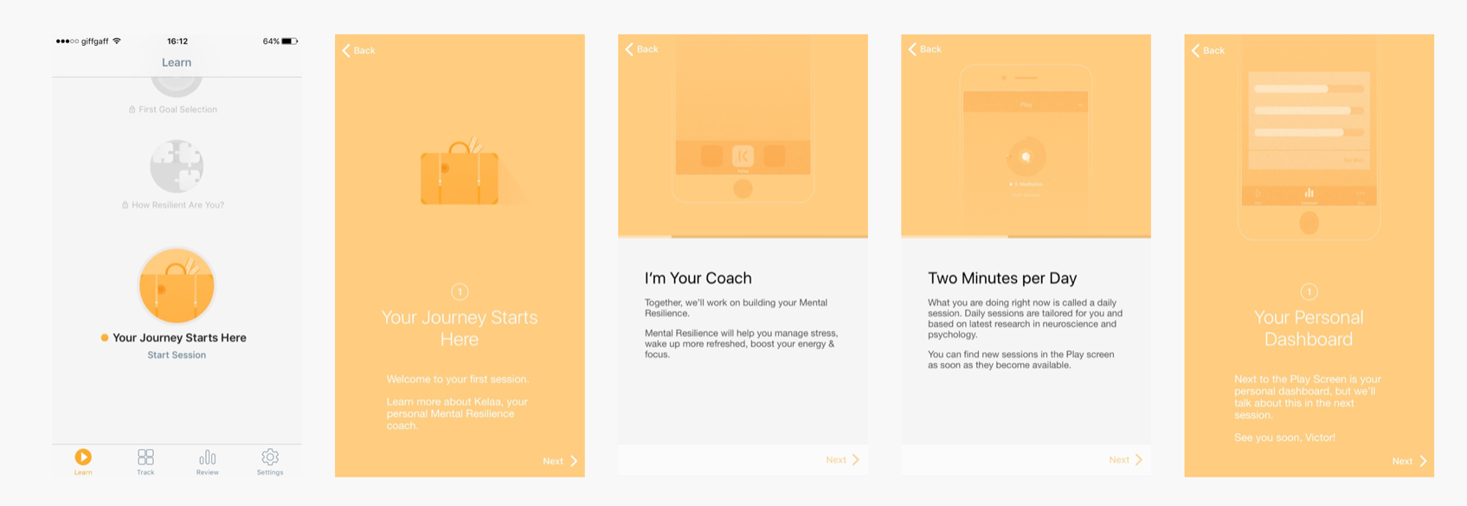Image resolution: width=1467 pixels, height=506 pixels.
Task: Select the How Resilient Are You? label
Action: 173,205
